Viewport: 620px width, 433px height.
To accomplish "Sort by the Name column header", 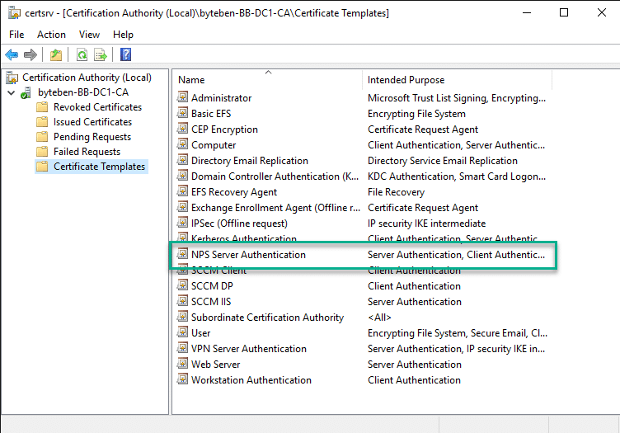I will click(267, 79).
